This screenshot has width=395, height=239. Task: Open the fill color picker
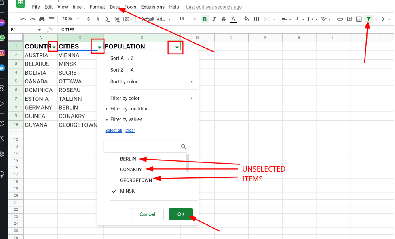[x=247, y=19]
